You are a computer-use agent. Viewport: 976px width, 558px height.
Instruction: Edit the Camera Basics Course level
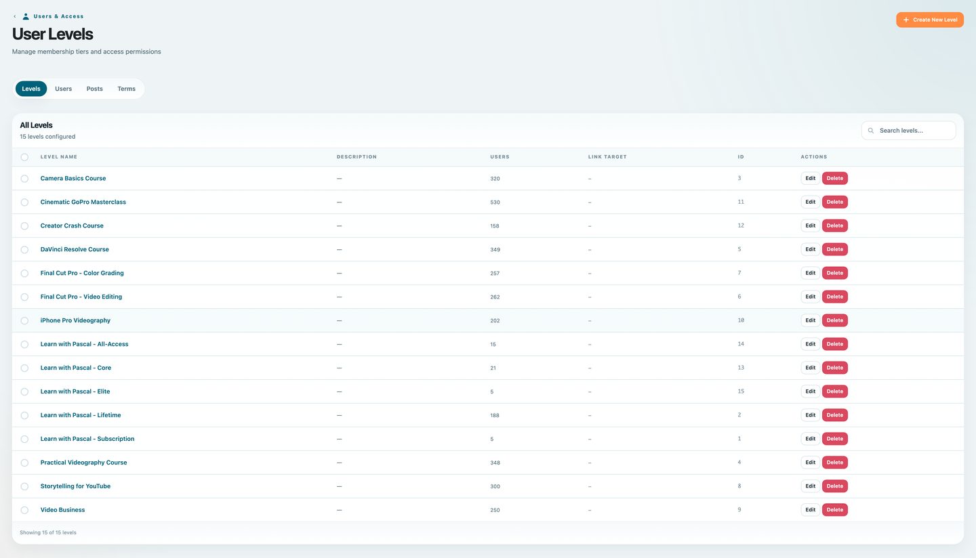pyautogui.click(x=811, y=178)
